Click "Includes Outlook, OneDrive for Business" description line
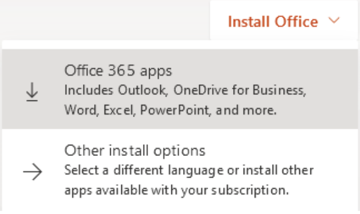Screen dimensions: 360x214 pyautogui.click(x=186, y=90)
